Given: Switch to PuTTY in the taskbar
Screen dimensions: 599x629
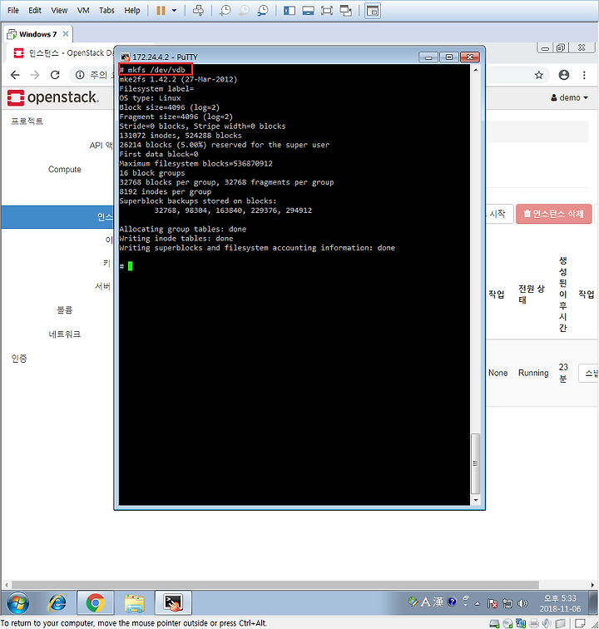Looking at the screenshot, I should pyautogui.click(x=173, y=602).
